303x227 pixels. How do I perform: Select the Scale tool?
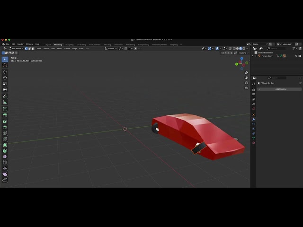pos(5,84)
